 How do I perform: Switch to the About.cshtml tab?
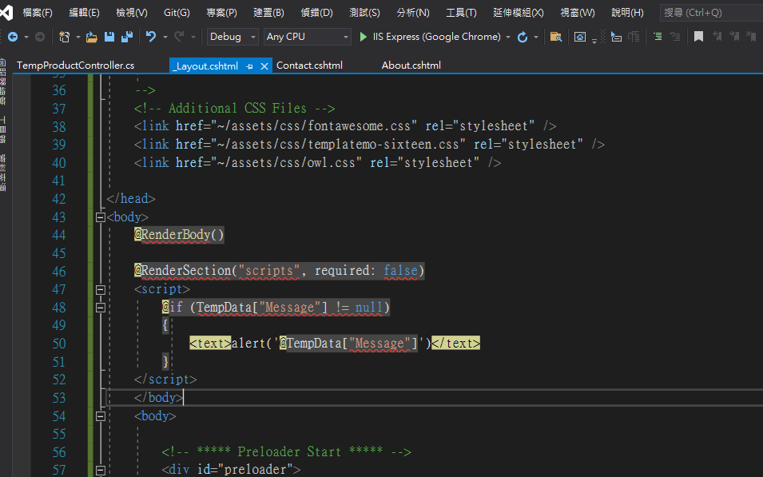pos(411,66)
